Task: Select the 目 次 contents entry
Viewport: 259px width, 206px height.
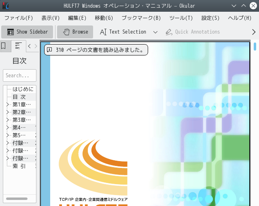Action: point(19,97)
